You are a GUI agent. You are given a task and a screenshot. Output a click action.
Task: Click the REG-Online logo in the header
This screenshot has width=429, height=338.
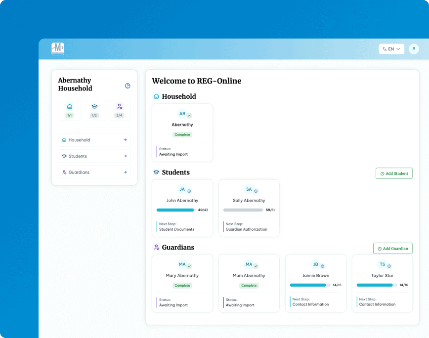pyautogui.click(x=58, y=48)
